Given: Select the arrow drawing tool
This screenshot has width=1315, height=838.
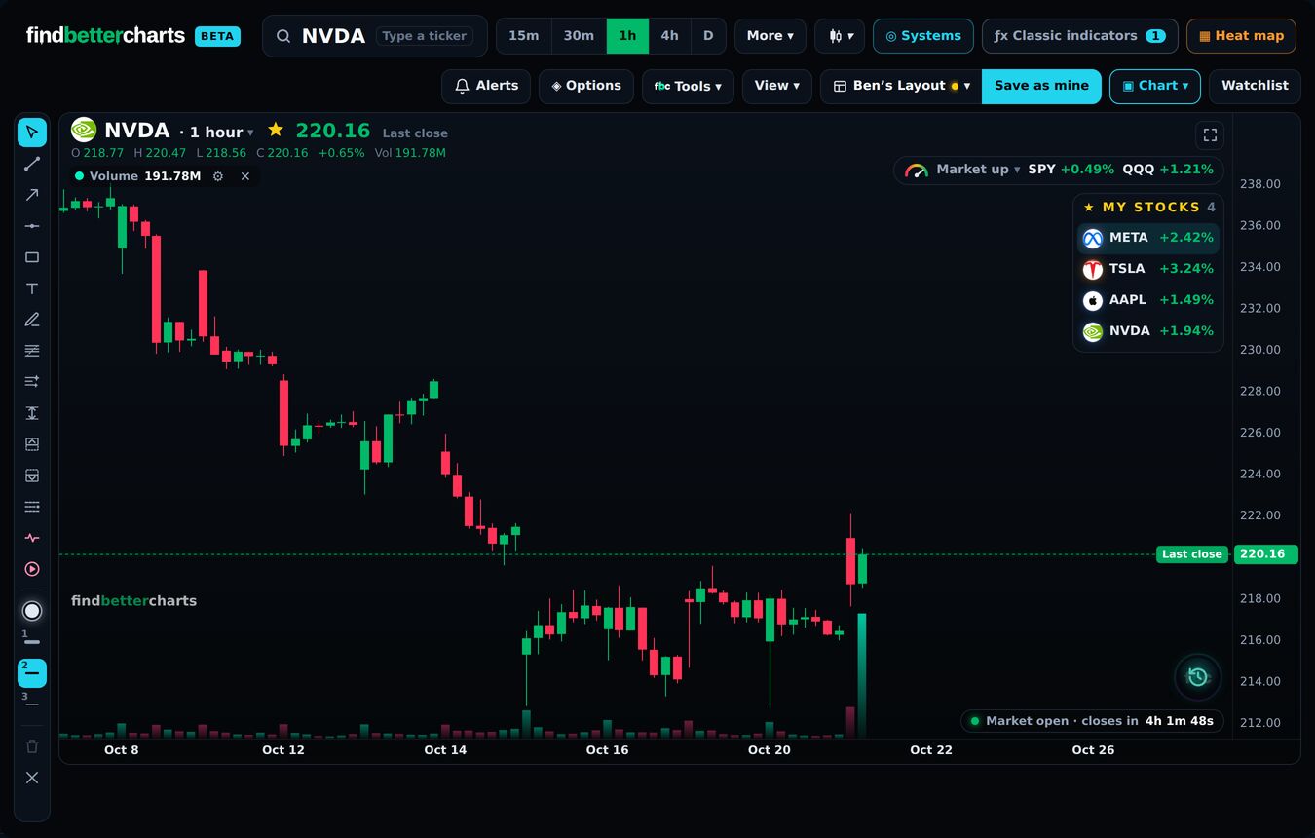Looking at the screenshot, I should tap(32, 195).
